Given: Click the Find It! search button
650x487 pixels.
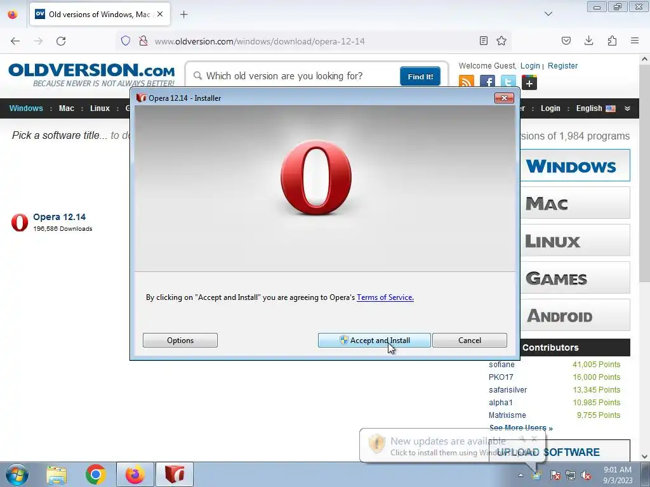Looking at the screenshot, I should pos(420,77).
